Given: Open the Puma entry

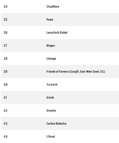Looking at the screenshot, I should [50, 19].
